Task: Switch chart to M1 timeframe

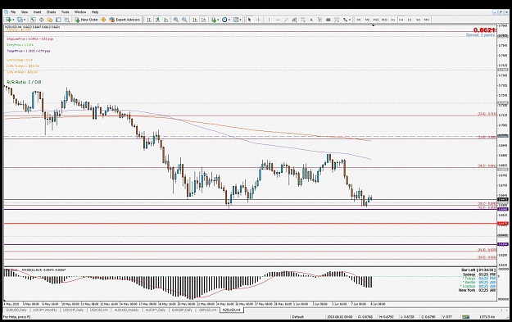Action: point(359,20)
